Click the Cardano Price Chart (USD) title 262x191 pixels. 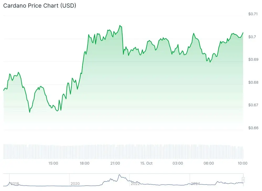click(x=40, y=5)
